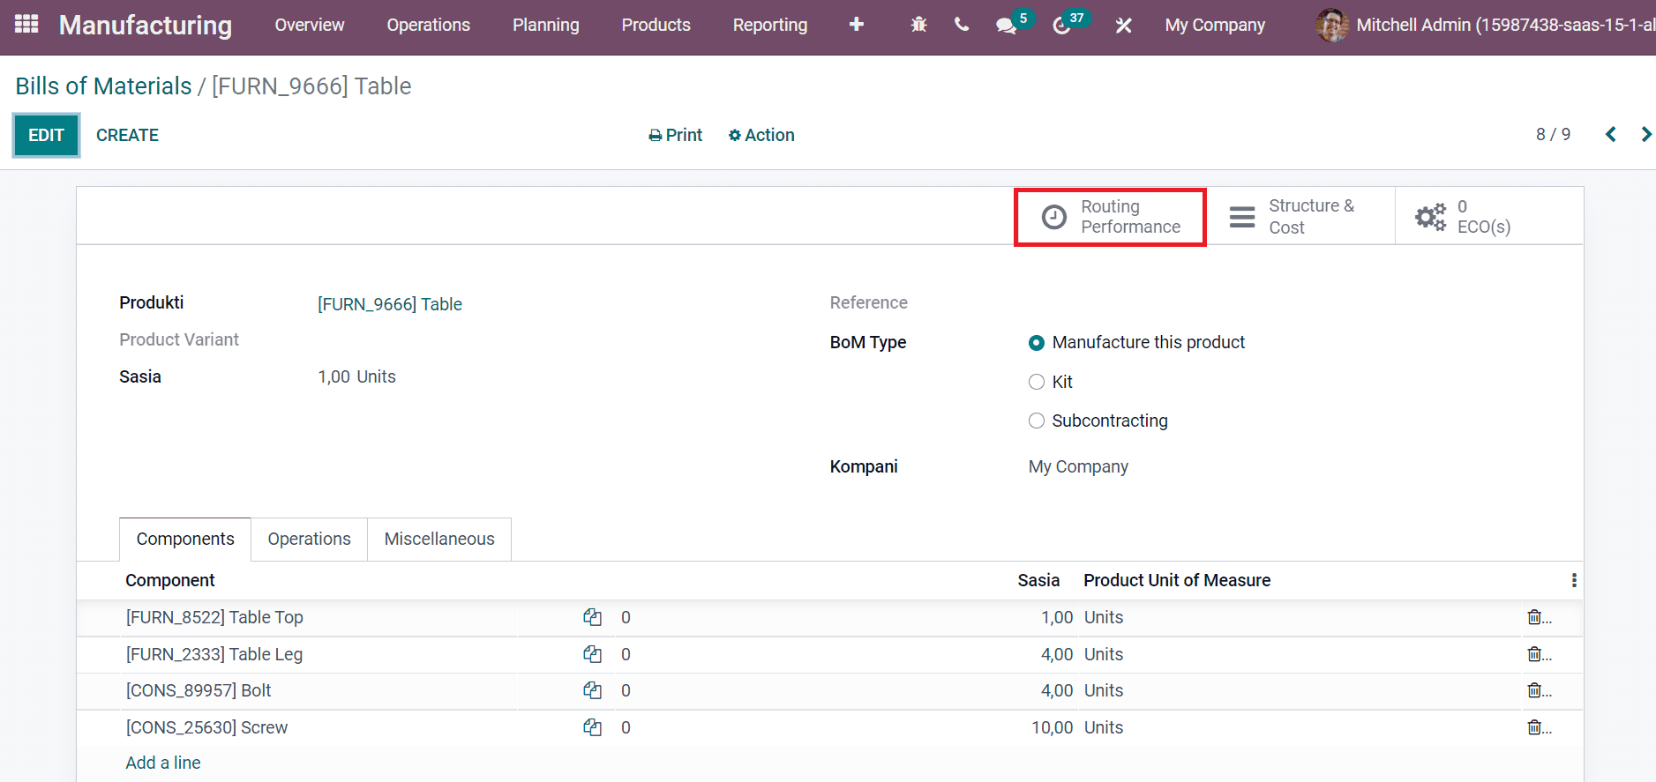Click the plus icon in top navbar

pos(856,25)
